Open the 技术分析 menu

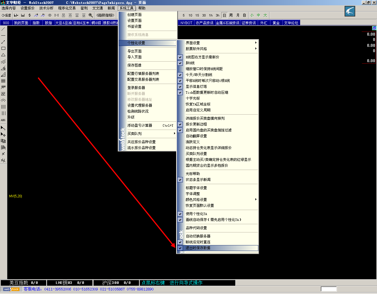point(46,8)
